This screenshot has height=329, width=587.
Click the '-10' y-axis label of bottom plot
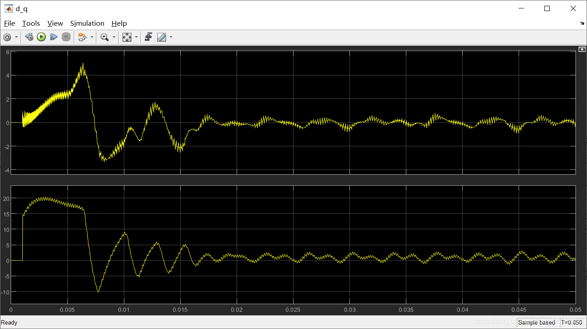(5, 291)
